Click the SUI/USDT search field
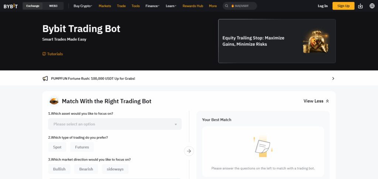 pos(240,6)
